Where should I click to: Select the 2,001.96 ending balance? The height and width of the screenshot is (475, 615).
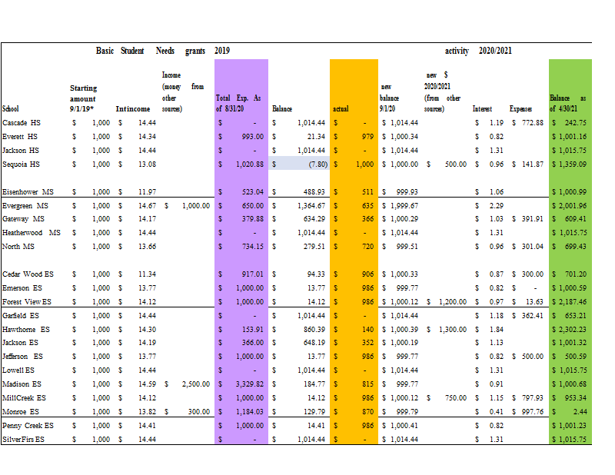[x=573, y=206]
